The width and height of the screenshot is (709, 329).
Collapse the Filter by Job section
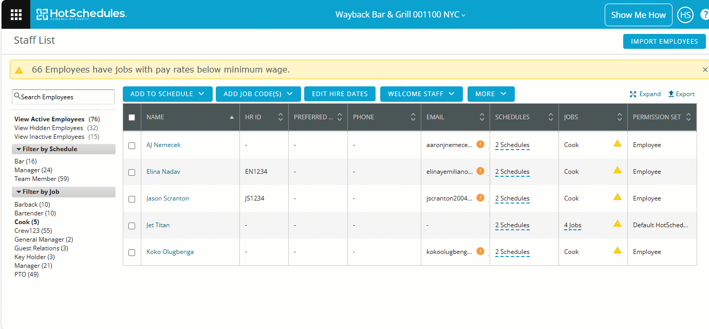(x=64, y=192)
